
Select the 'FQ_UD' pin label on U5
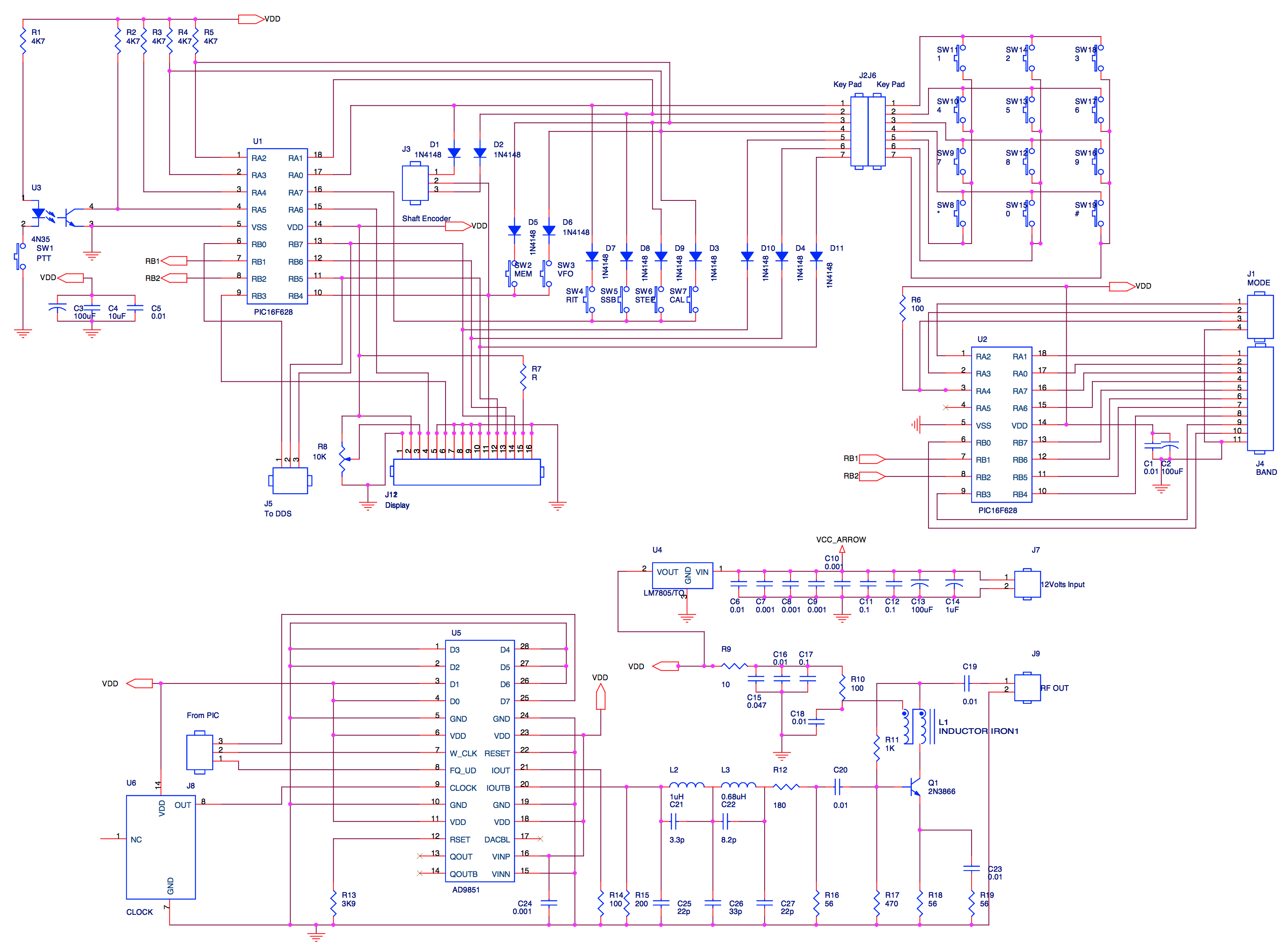click(462, 771)
